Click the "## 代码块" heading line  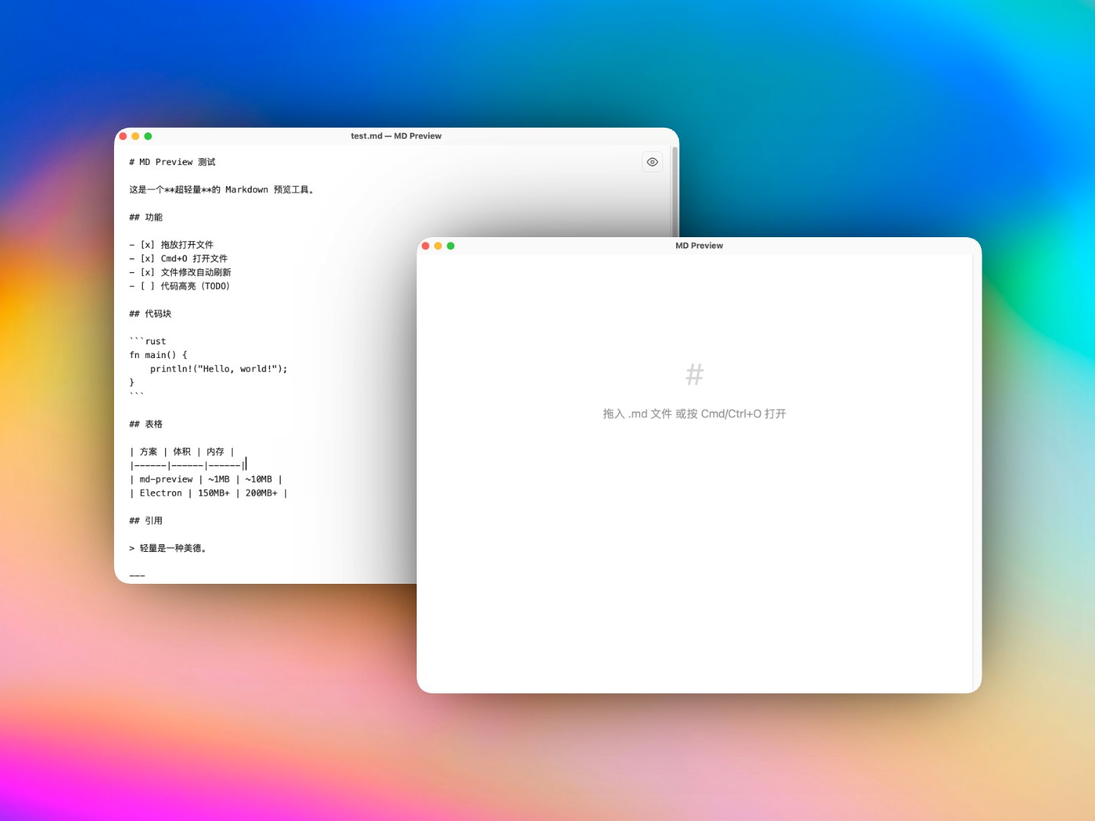[150, 314]
